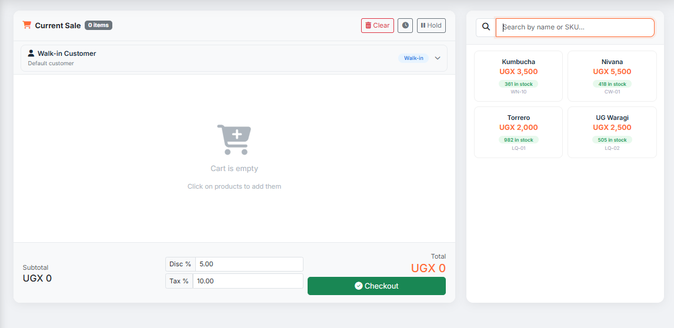Click the green Checkout button
Screen dimensions: 674x328
(376, 286)
